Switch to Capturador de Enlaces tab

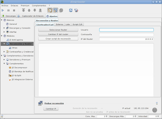[31, 16]
